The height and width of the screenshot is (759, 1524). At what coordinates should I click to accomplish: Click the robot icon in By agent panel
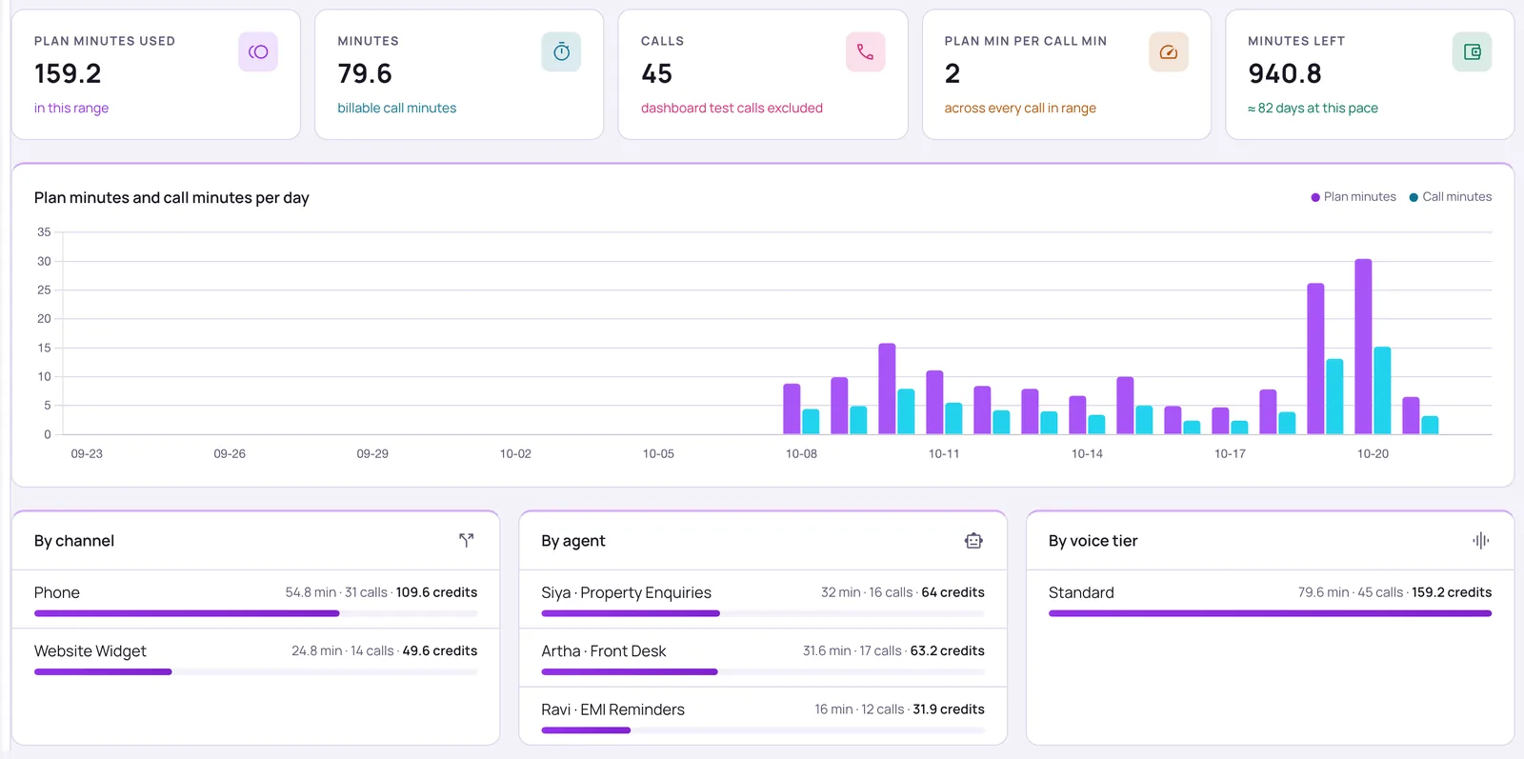pyautogui.click(x=973, y=540)
